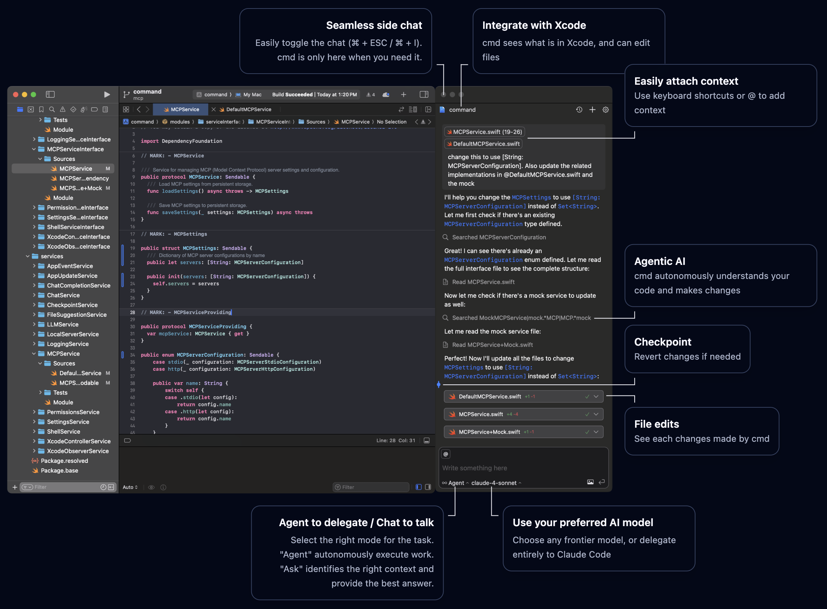Toggle the right inspector panel
This screenshot has width=827, height=609.
(424, 94)
